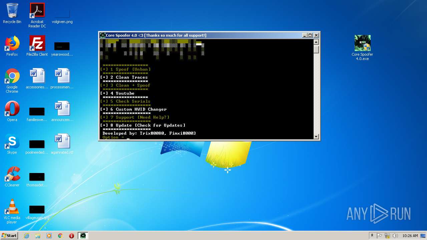Click the '7 Support [Need Help?]' line
This screenshot has width=427, height=240.
pos(135,117)
